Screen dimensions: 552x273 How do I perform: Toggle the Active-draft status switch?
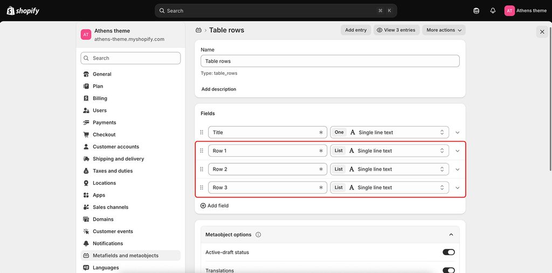448,252
